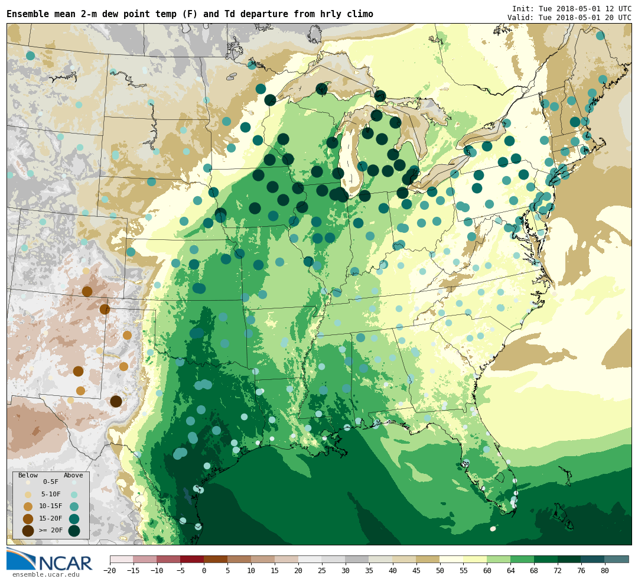Select the Valid time stamp text
Viewport: 638px width, 582px height.
point(569,18)
